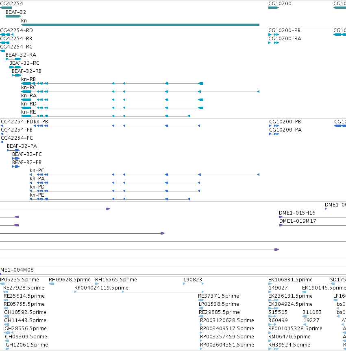Open feature label 311083

click(x=312, y=312)
